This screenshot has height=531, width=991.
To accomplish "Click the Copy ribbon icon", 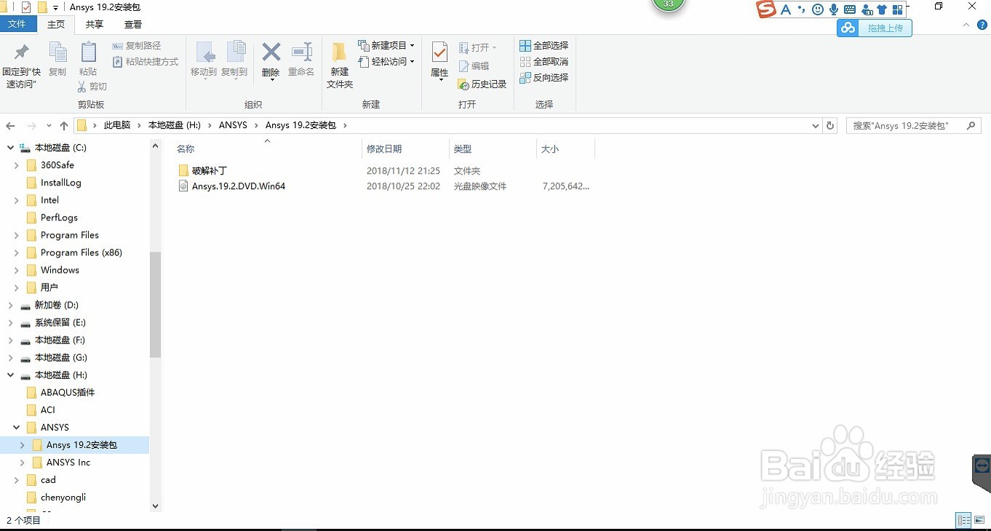I will 57,59.
